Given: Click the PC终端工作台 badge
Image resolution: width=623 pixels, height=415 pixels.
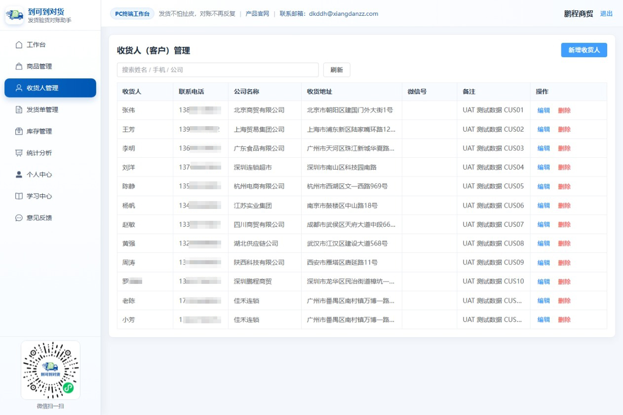Looking at the screenshot, I should tap(132, 14).
